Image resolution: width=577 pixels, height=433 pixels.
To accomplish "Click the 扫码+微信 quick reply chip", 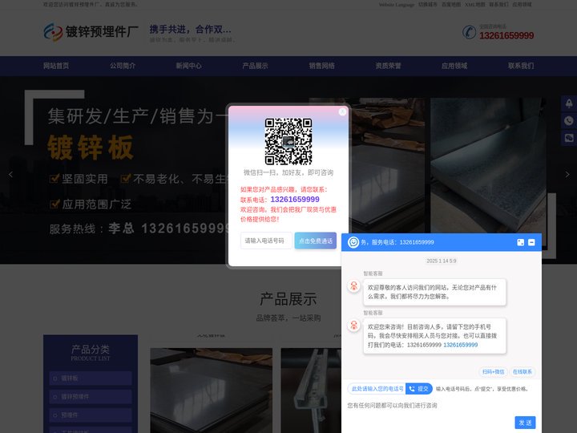I will [x=493, y=372].
